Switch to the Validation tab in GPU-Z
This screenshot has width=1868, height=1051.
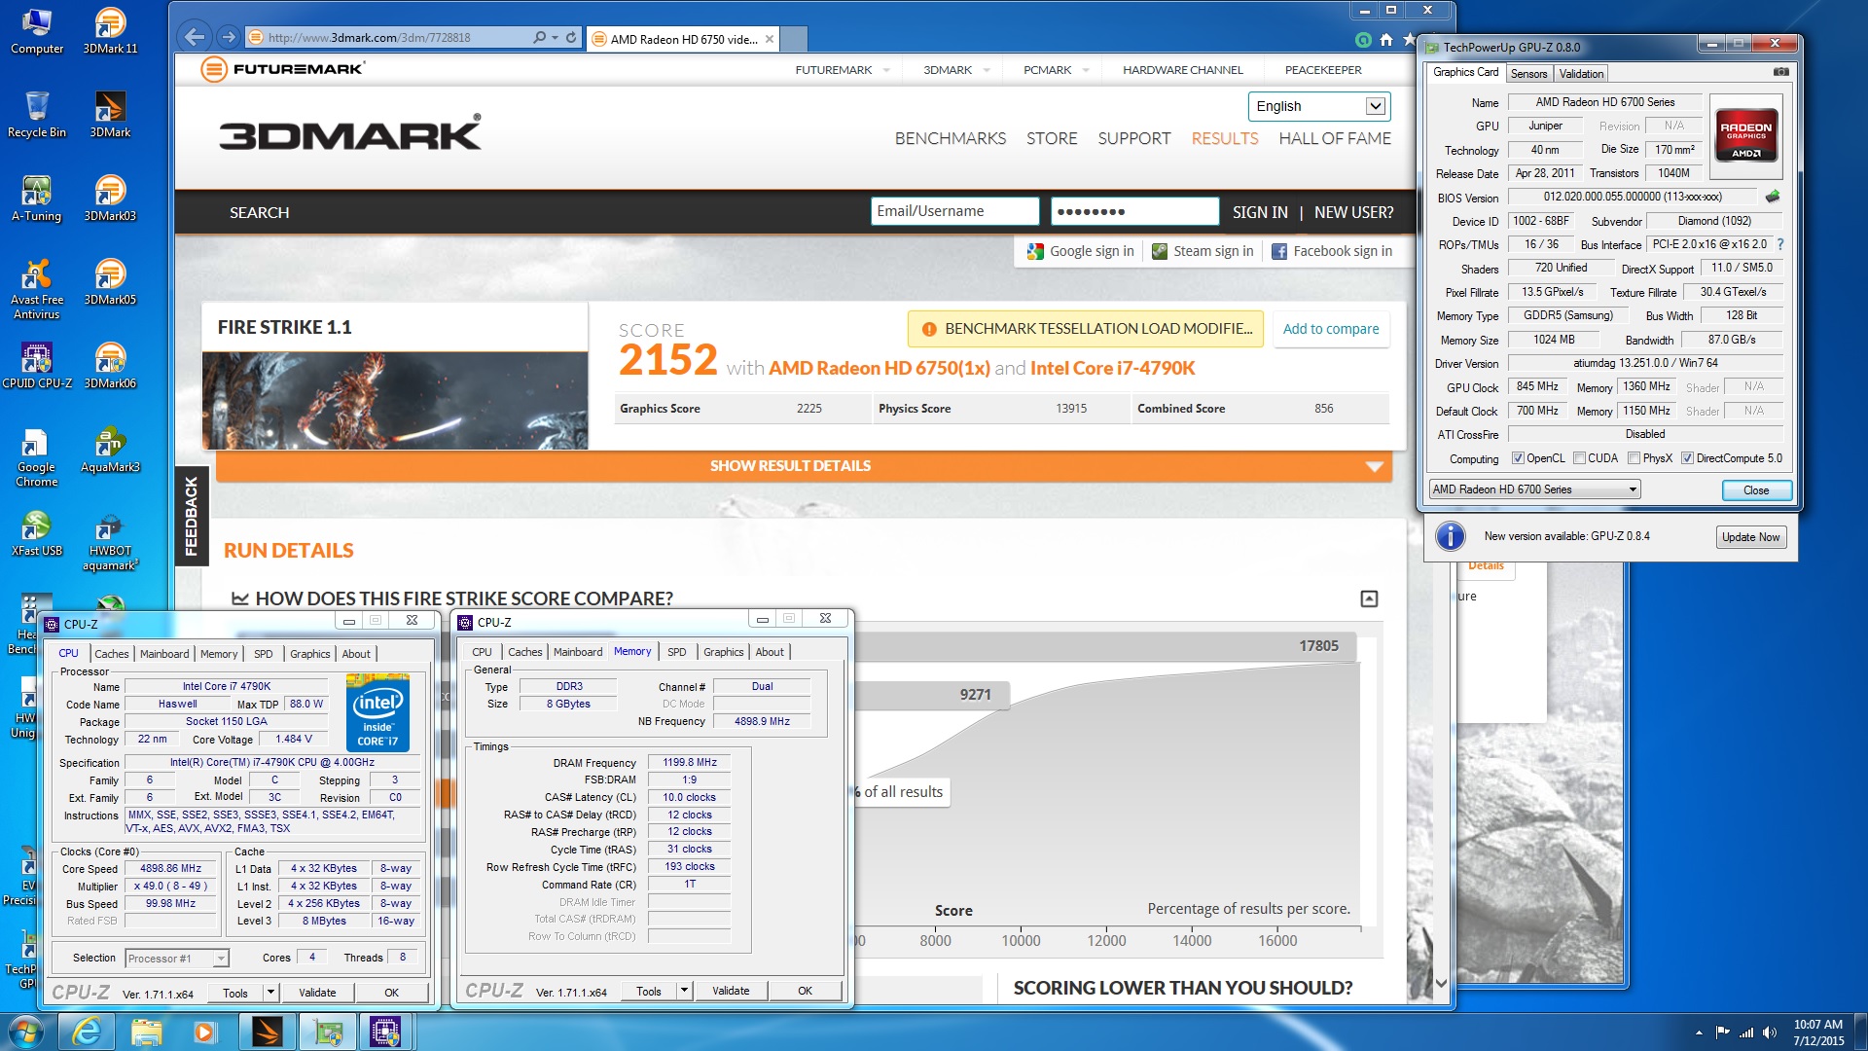(1581, 74)
